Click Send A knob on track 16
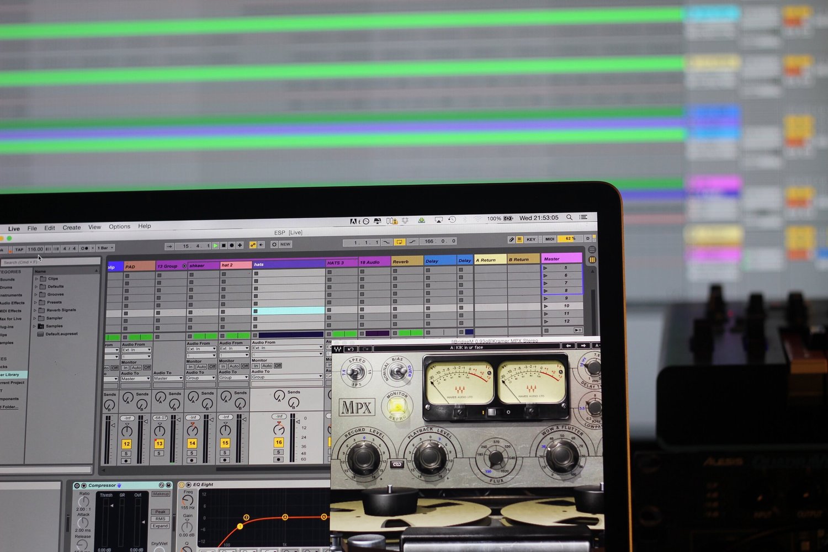The image size is (828, 552). (x=279, y=395)
